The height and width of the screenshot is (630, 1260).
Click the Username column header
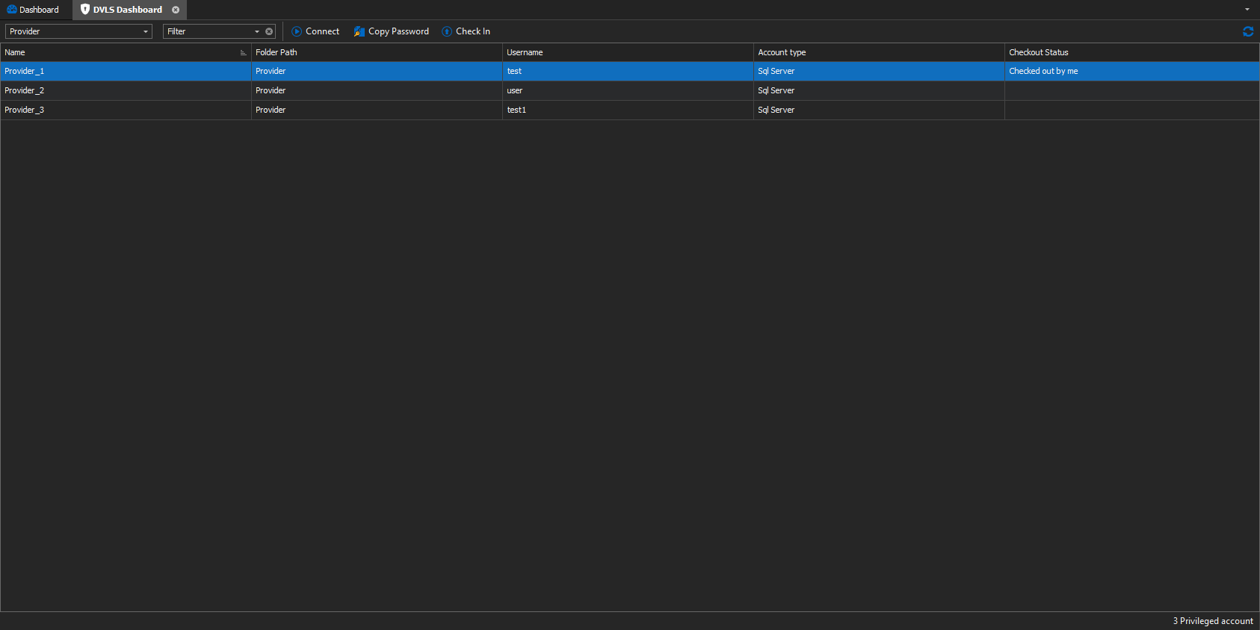(x=525, y=52)
